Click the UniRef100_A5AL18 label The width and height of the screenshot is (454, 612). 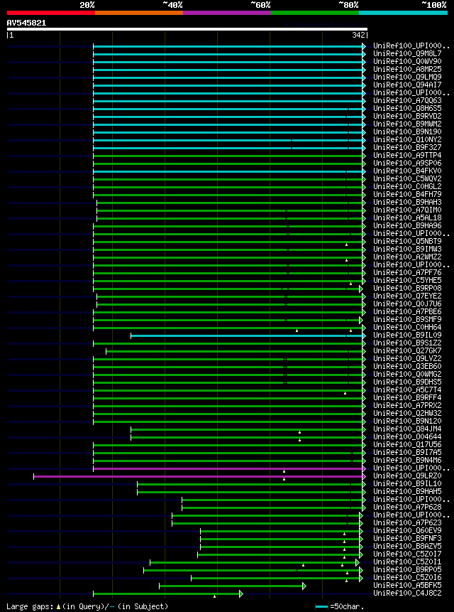click(x=407, y=218)
